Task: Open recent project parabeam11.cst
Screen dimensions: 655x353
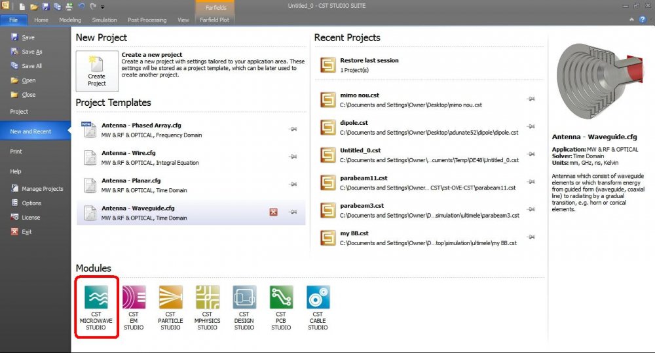Action: click(429, 182)
